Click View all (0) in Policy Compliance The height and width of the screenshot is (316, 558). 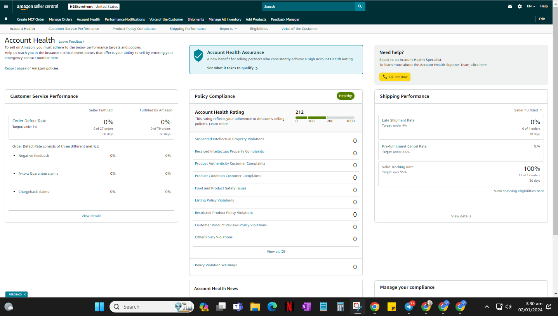coord(276,252)
